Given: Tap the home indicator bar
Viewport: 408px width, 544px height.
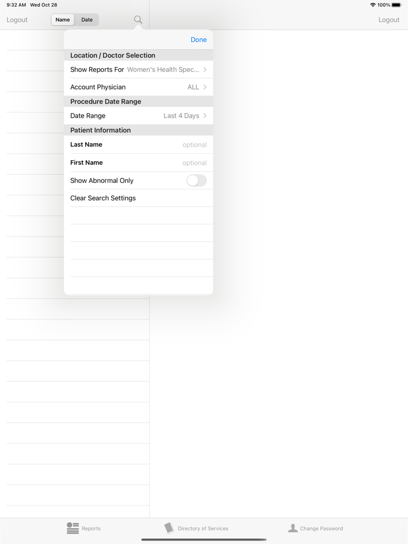Looking at the screenshot, I should click(204, 539).
